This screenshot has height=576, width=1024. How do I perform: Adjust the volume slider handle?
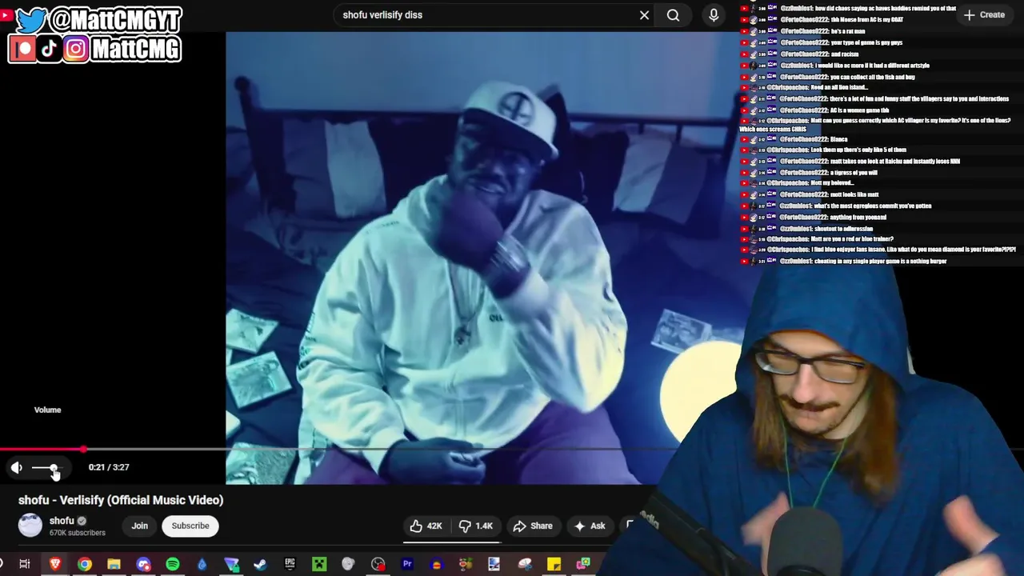coord(54,468)
